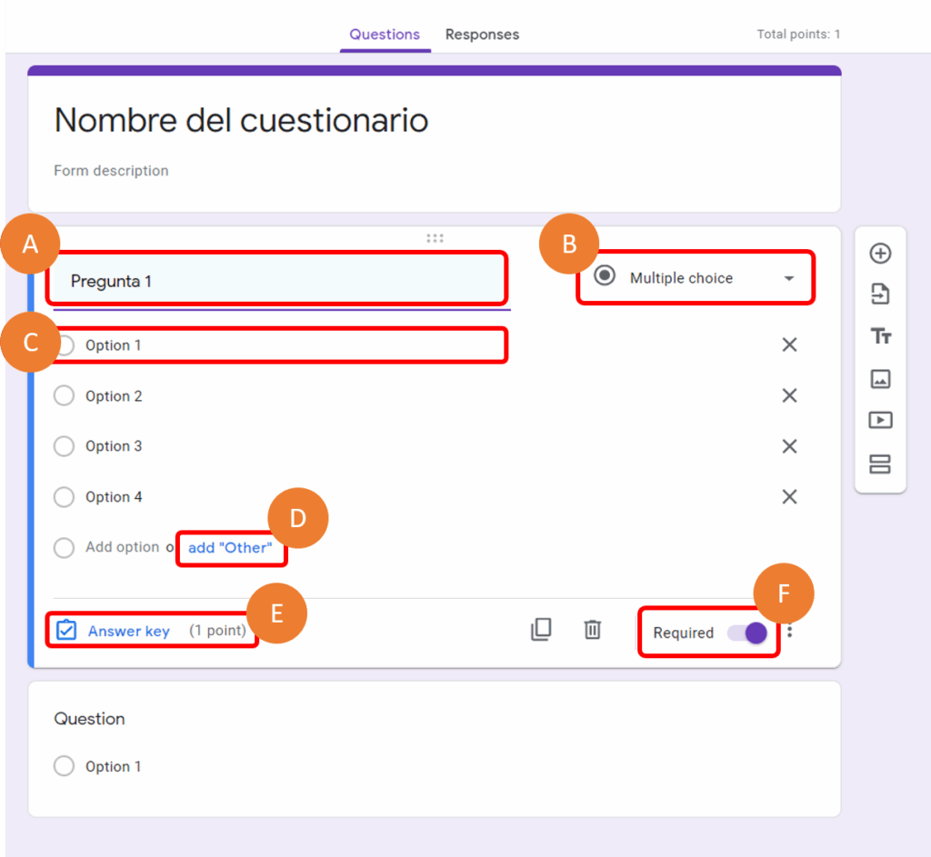Delete the question using trash icon

[x=593, y=630]
